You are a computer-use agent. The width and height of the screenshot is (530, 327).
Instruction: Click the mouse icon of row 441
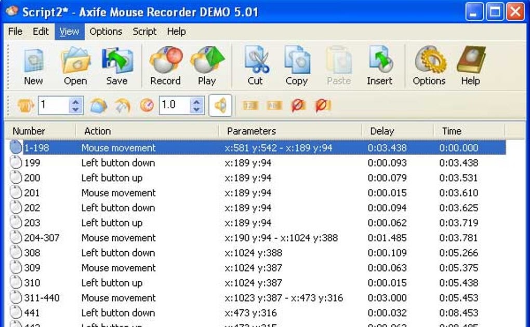coord(16,312)
